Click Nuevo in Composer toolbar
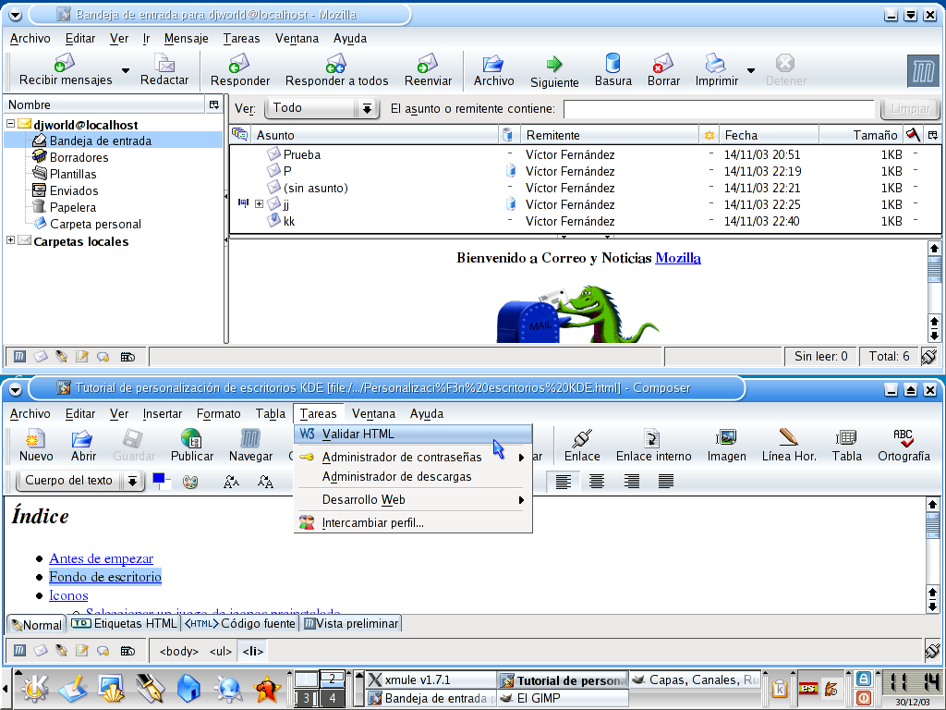 [x=36, y=446]
